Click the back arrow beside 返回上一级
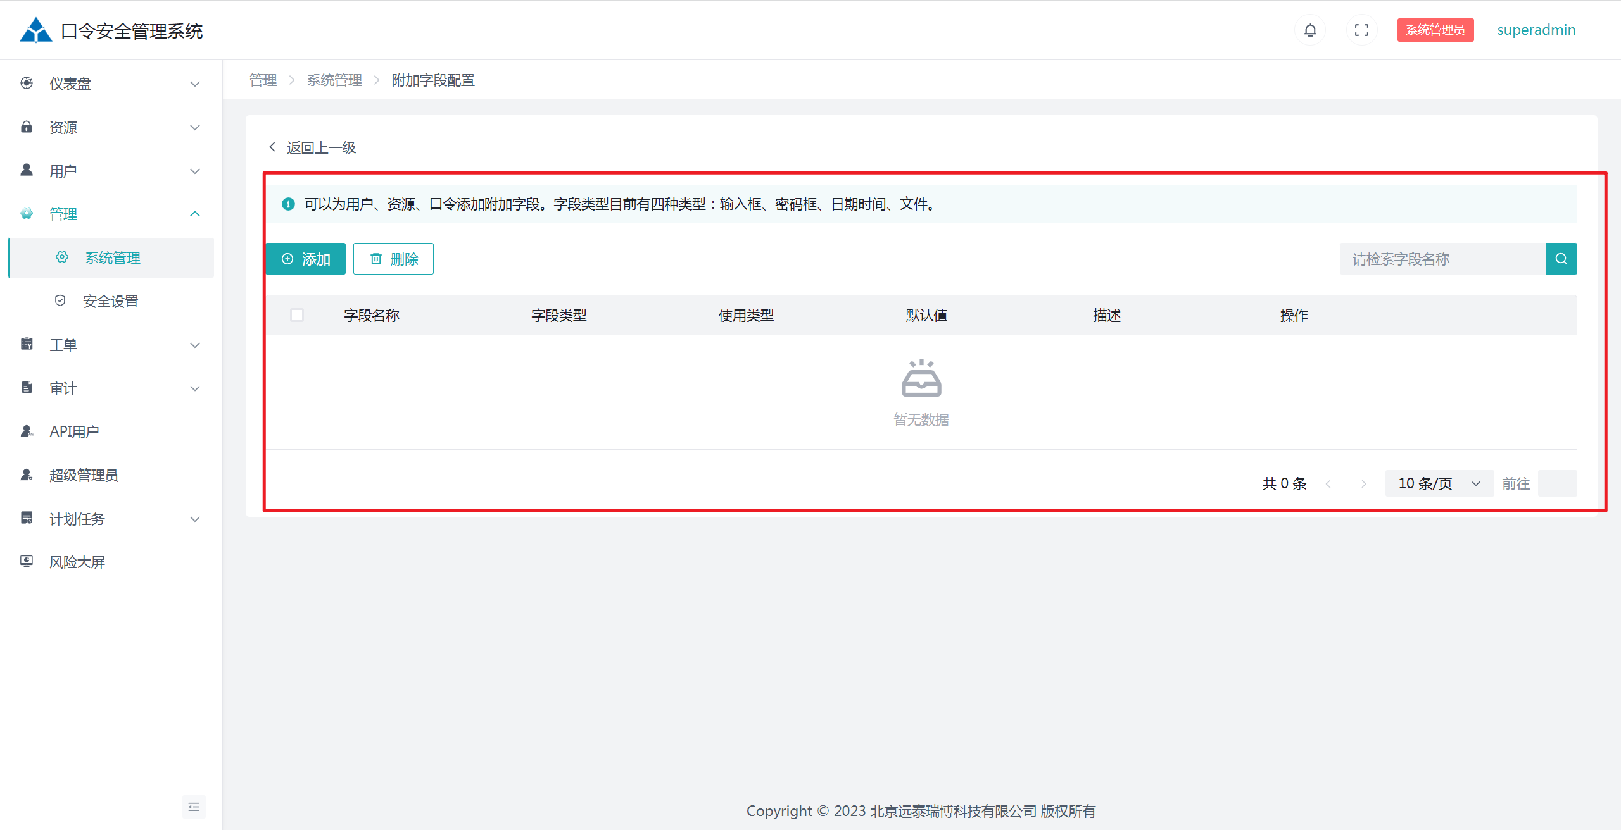Image resolution: width=1621 pixels, height=830 pixels. 272,147
